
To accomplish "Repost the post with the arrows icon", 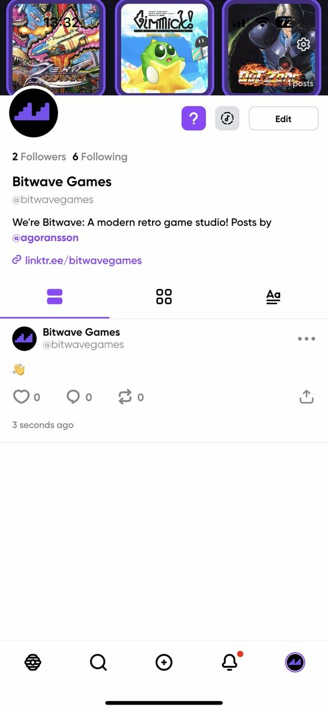I will point(125,397).
